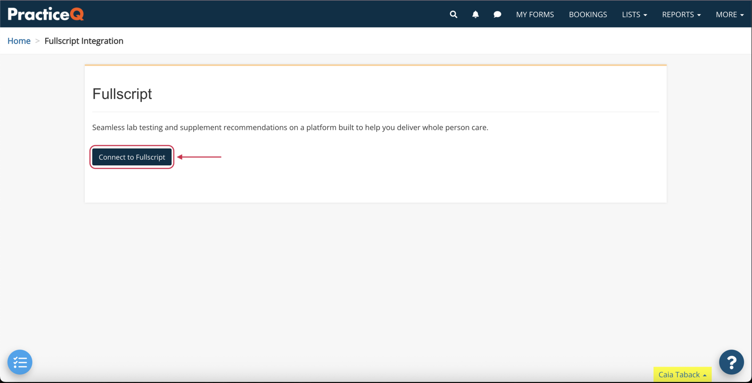The height and width of the screenshot is (383, 752).
Task: Click the PracticeQ logo
Action: coord(45,13)
